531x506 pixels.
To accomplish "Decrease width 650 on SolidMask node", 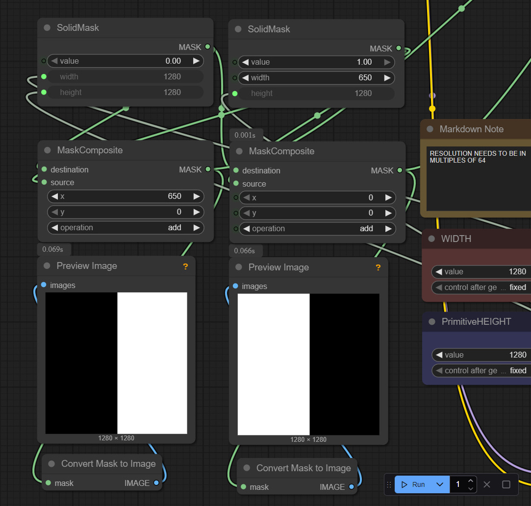I will [x=246, y=78].
